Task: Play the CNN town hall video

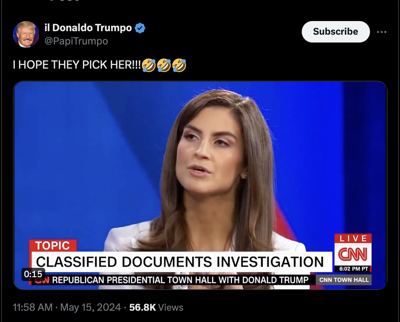Action: pyautogui.click(x=200, y=185)
